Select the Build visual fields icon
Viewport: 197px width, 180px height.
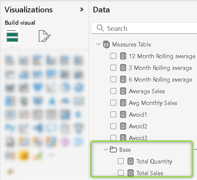tap(12, 36)
